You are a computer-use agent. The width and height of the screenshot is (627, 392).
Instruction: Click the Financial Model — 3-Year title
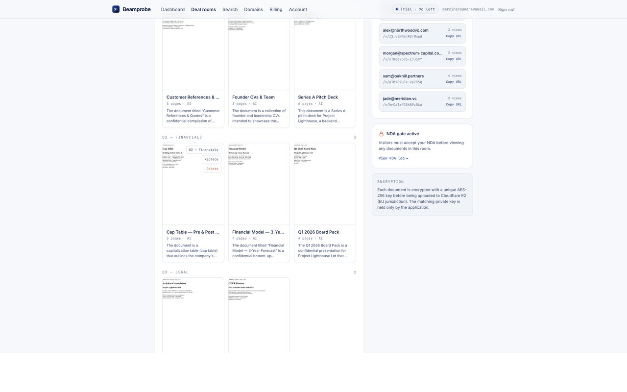pos(258,232)
